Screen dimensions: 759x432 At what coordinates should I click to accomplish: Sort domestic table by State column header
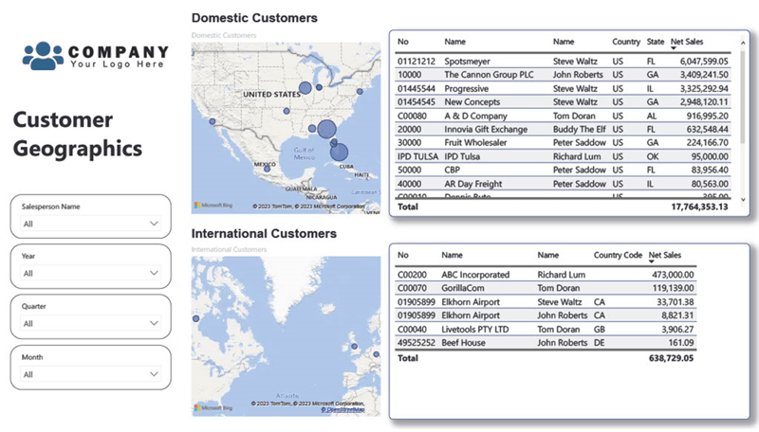coord(655,42)
